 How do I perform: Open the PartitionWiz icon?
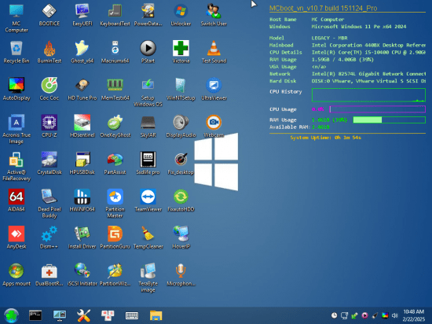click(115, 274)
